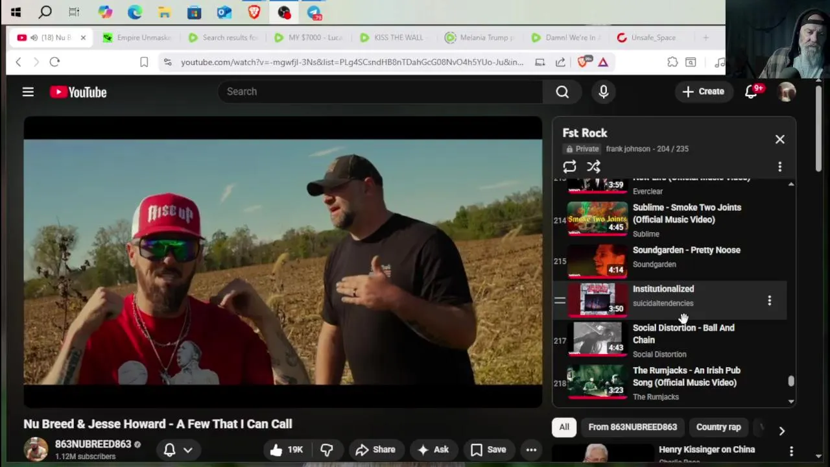Open the Create button
The width and height of the screenshot is (830, 467).
703,91
